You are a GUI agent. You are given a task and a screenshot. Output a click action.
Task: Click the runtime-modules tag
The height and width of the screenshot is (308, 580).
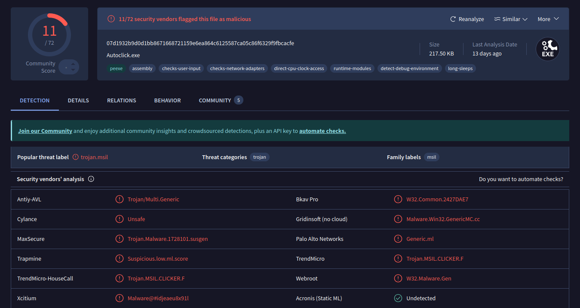coord(353,68)
